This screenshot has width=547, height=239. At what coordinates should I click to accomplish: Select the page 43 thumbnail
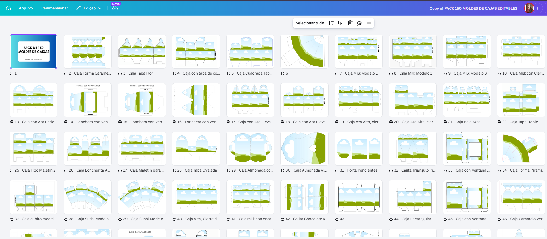pos(359,197)
